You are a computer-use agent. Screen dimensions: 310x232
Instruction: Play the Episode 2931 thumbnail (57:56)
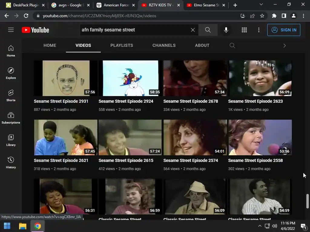click(x=66, y=78)
